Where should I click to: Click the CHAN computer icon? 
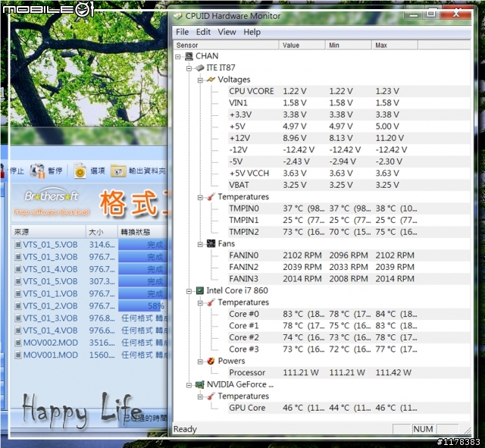(x=189, y=56)
